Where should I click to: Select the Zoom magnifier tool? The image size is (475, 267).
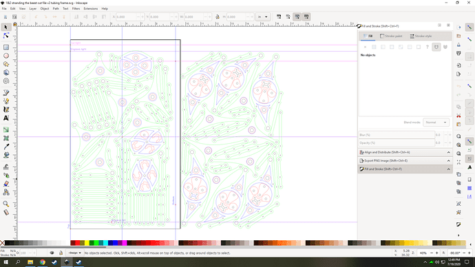tap(6, 204)
